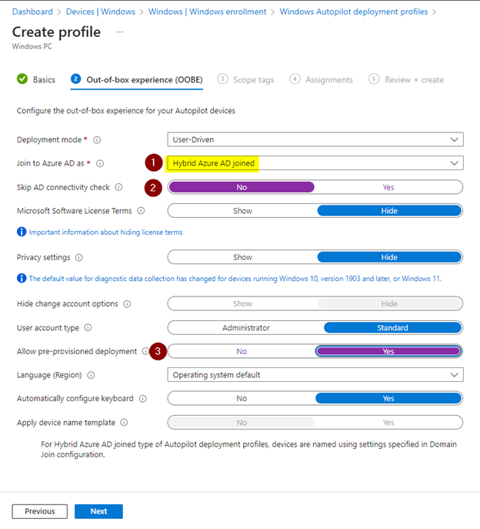Open the Deployment mode dropdown

[x=315, y=139]
